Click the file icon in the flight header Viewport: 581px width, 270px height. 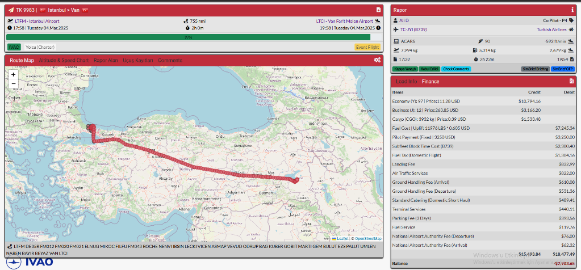(x=378, y=10)
